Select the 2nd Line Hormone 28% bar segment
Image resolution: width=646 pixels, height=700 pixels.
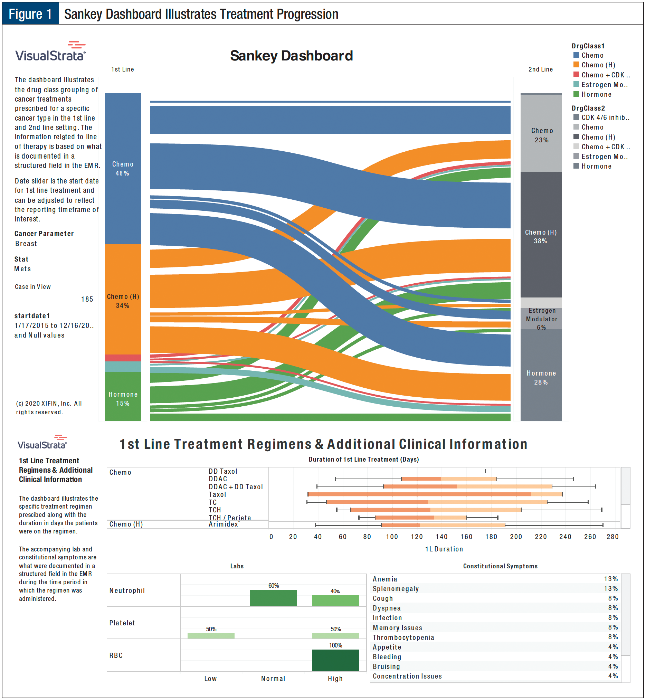click(541, 377)
